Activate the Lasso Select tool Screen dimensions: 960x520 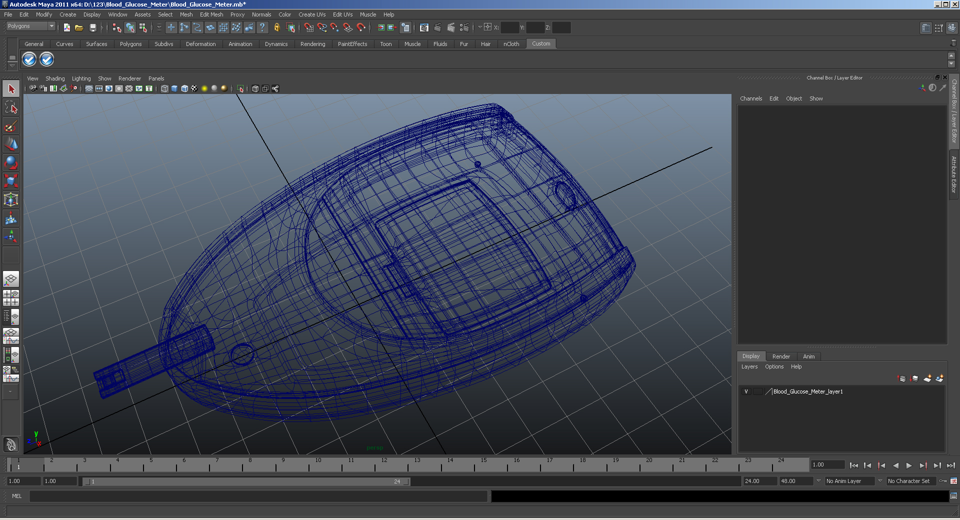pyautogui.click(x=11, y=107)
